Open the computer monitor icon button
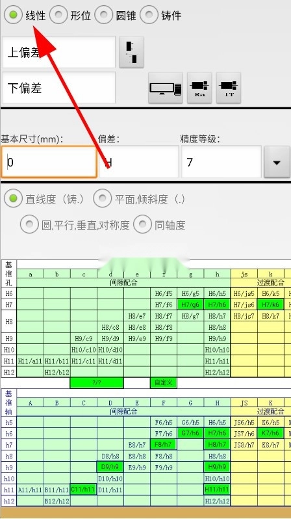This screenshot has height=519, width=291. tap(166, 88)
